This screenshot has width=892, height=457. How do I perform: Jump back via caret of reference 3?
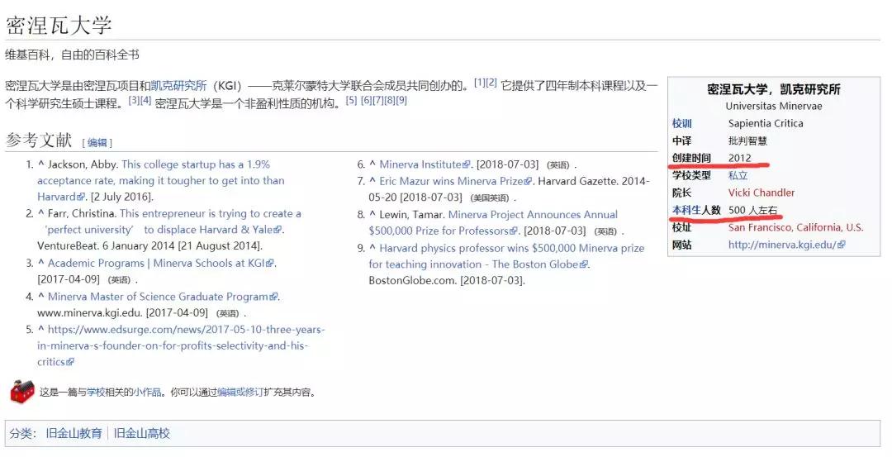point(41,263)
